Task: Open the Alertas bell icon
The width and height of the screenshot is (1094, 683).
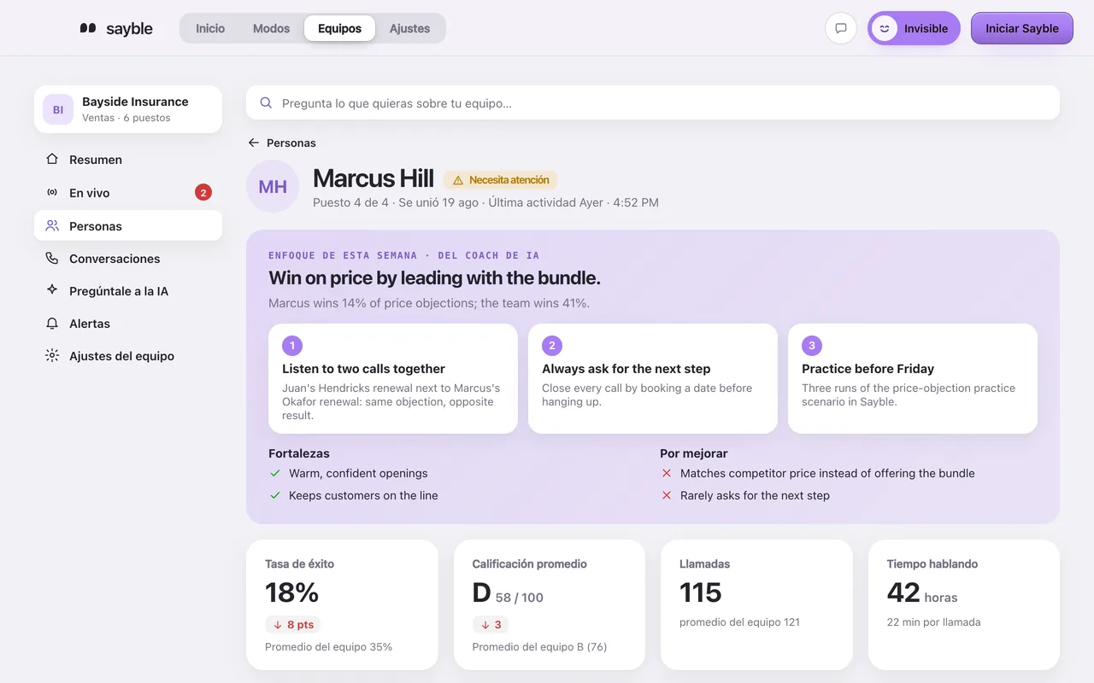Action: point(52,324)
